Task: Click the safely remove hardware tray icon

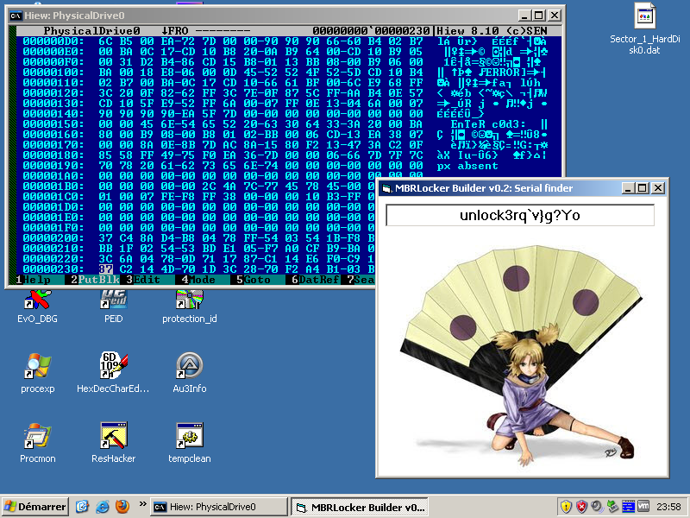Action: [x=612, y=507]
